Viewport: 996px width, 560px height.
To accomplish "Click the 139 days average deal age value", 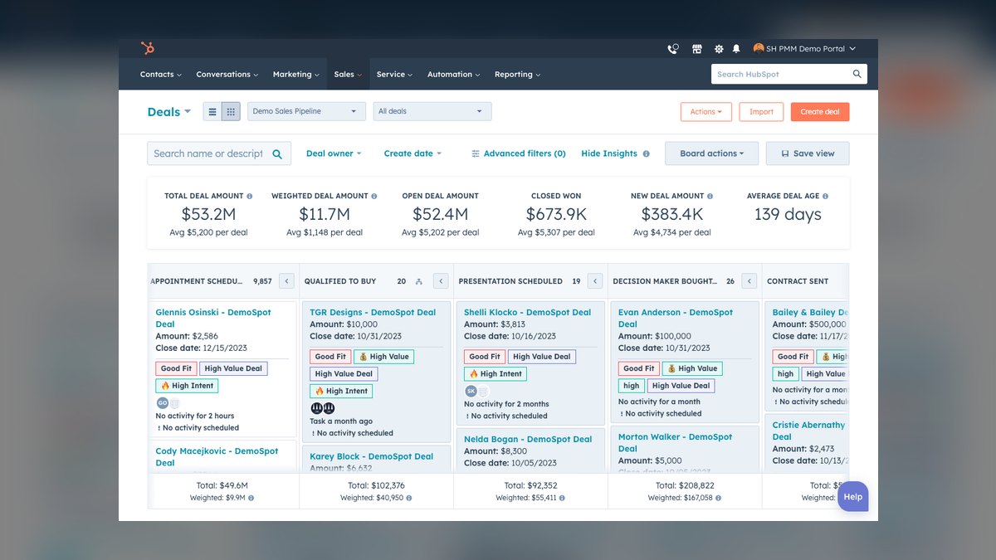I will [788, 215].
